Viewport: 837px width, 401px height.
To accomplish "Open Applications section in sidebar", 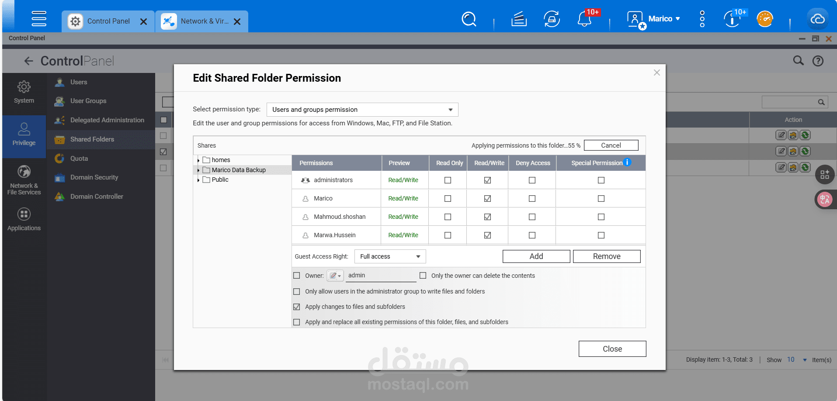I will click(24, 220).
